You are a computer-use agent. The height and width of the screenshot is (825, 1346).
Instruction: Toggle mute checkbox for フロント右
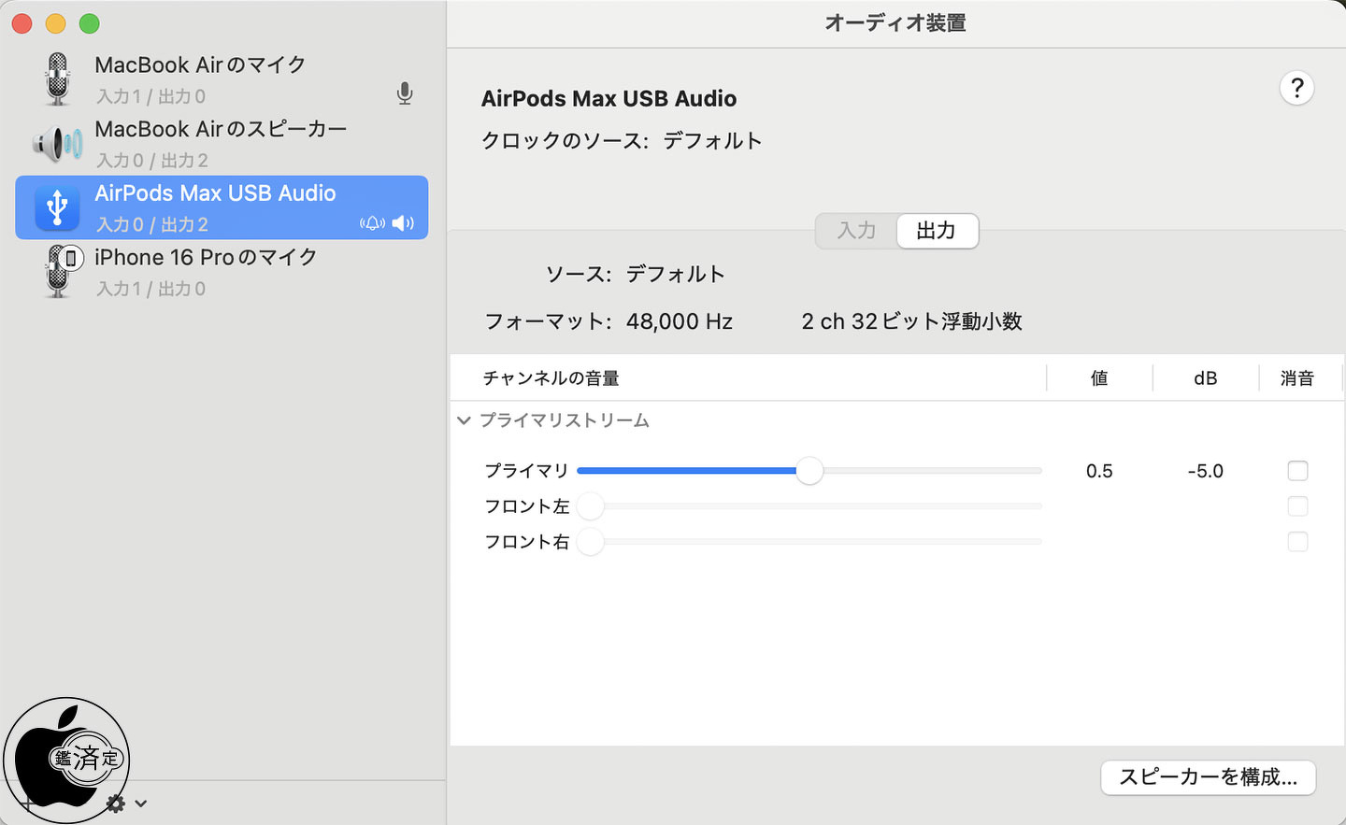click(1297, 542)
